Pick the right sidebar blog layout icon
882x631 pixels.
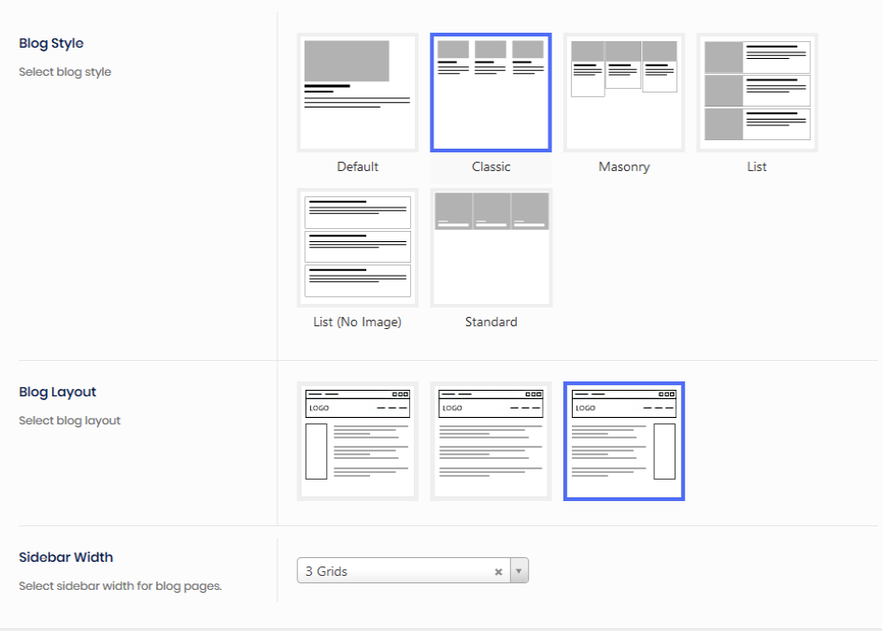pyautogui.click(x=624, y=441)
